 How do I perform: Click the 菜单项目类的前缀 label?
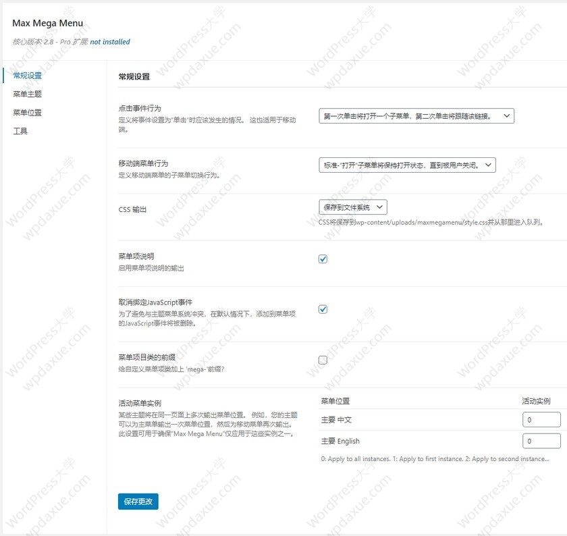pyautogui.click(x=147, y=357)
